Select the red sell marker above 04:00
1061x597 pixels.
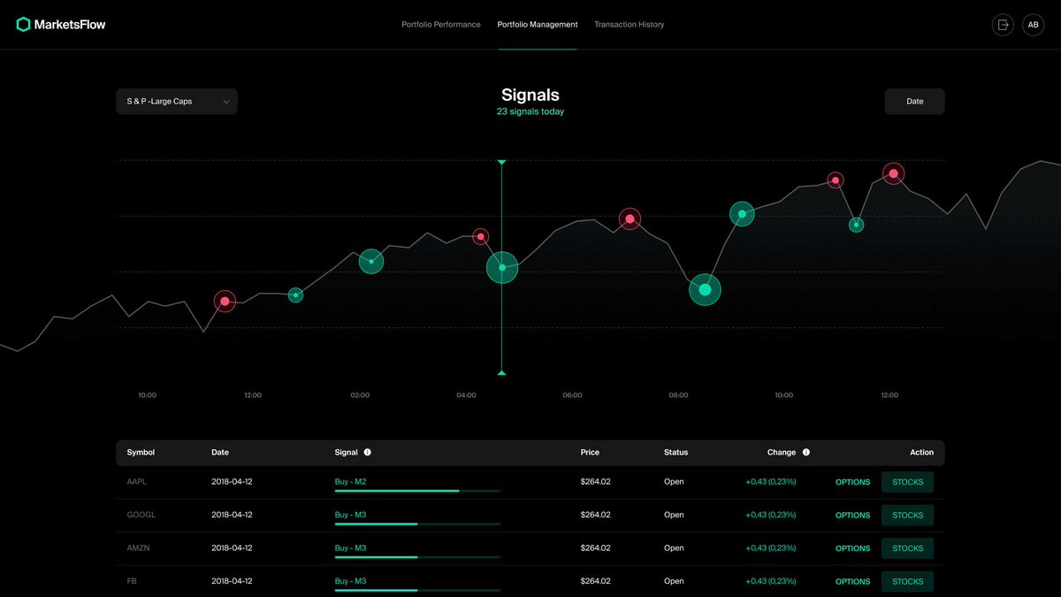click(x=480, y=236)
